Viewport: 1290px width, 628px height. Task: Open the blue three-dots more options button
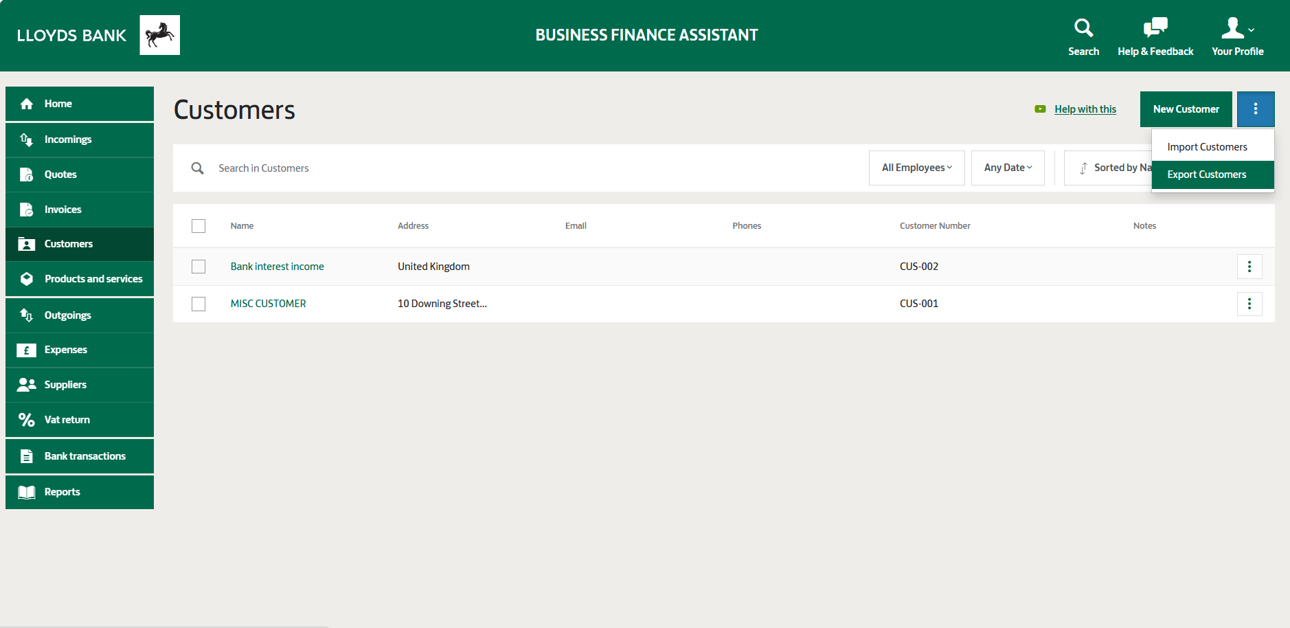coord(1256,109)
